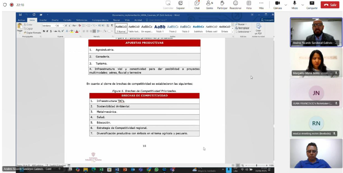The height and width of the screenshot is (173, 343).
Task: Toggle the Cámara on or off
Action: (277, 4)
